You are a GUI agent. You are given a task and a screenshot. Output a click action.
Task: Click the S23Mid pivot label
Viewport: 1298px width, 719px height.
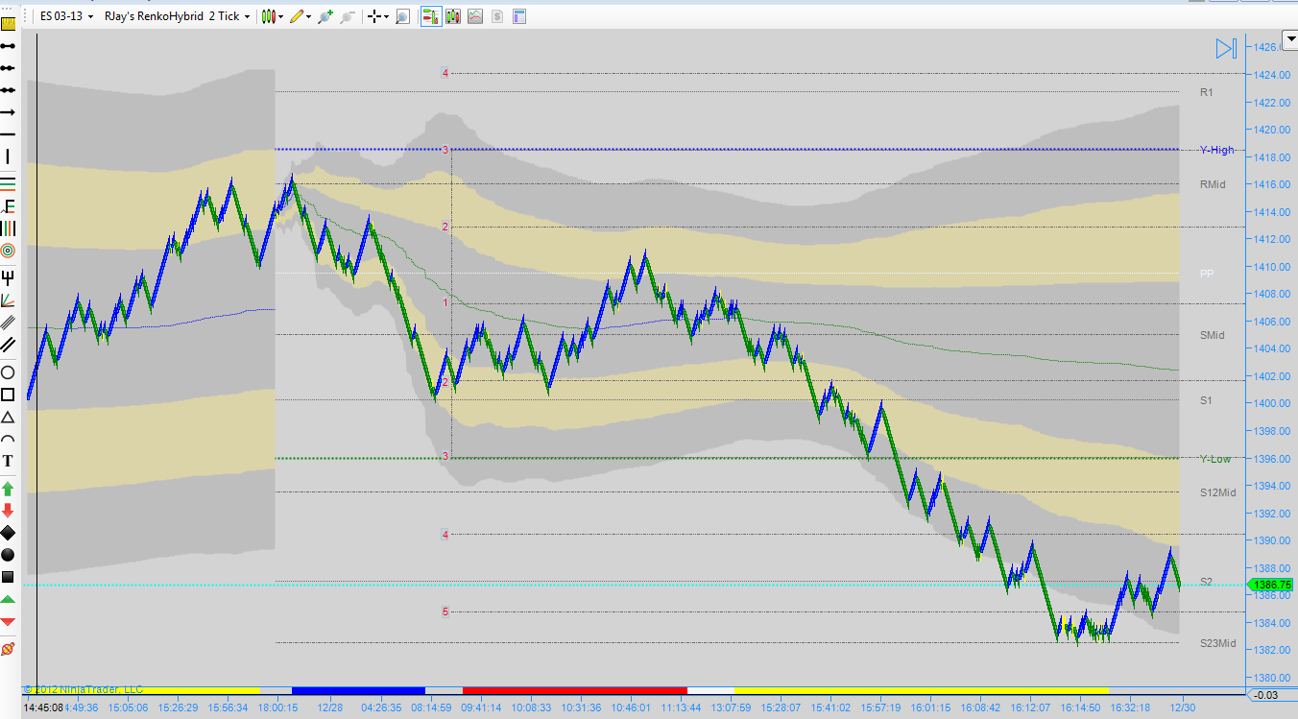[1217, 643]
